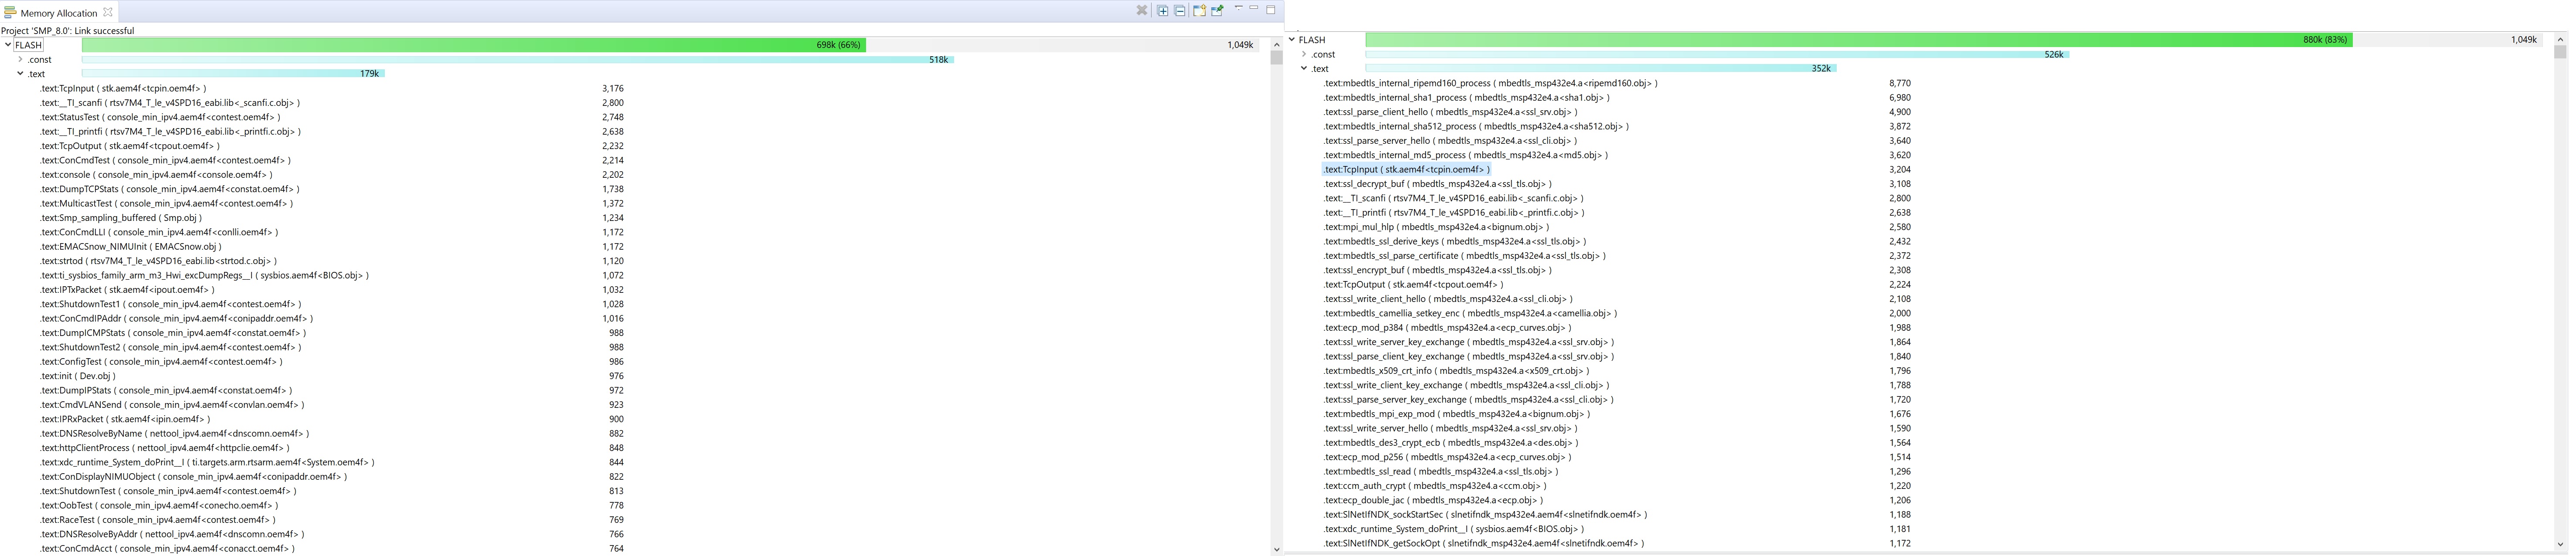This screenshot has height=556, width=2576.
Task: Collapse the left FLASH tree node
Action: pos(8,45)
